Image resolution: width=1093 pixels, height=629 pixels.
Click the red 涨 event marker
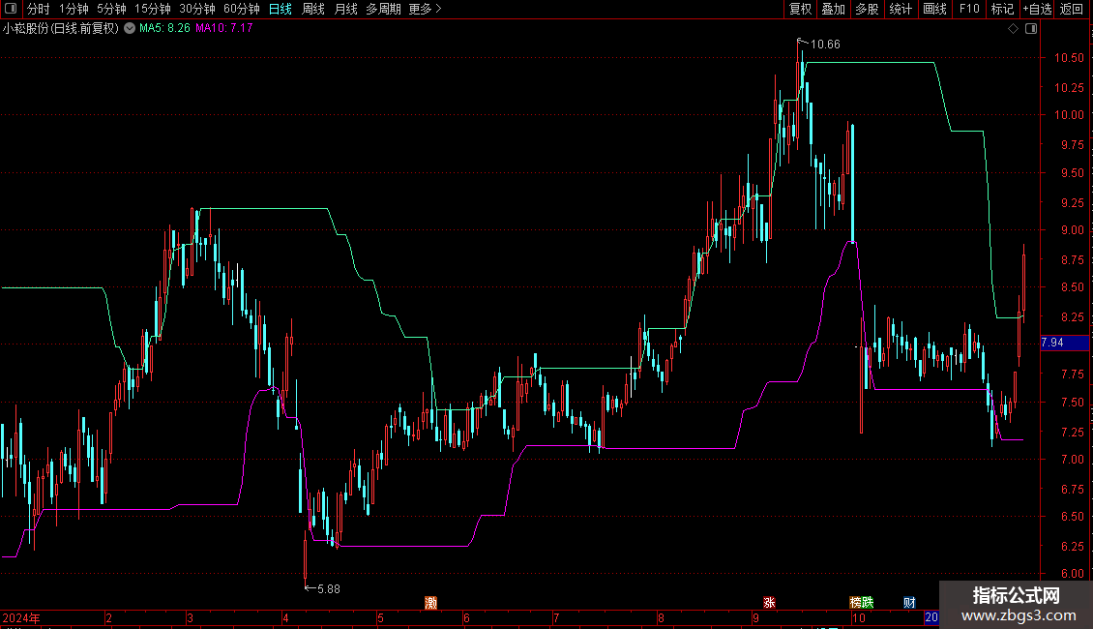click(x=769, y=603)
